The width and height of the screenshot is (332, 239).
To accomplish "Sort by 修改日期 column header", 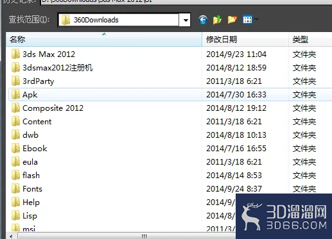I will (245, 40).
